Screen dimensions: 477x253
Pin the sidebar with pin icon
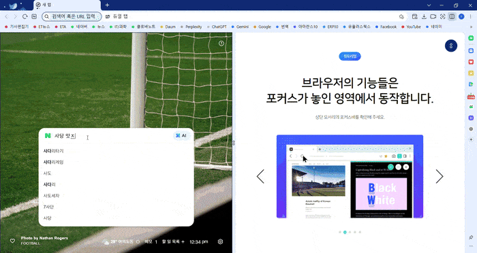[471, 237]
